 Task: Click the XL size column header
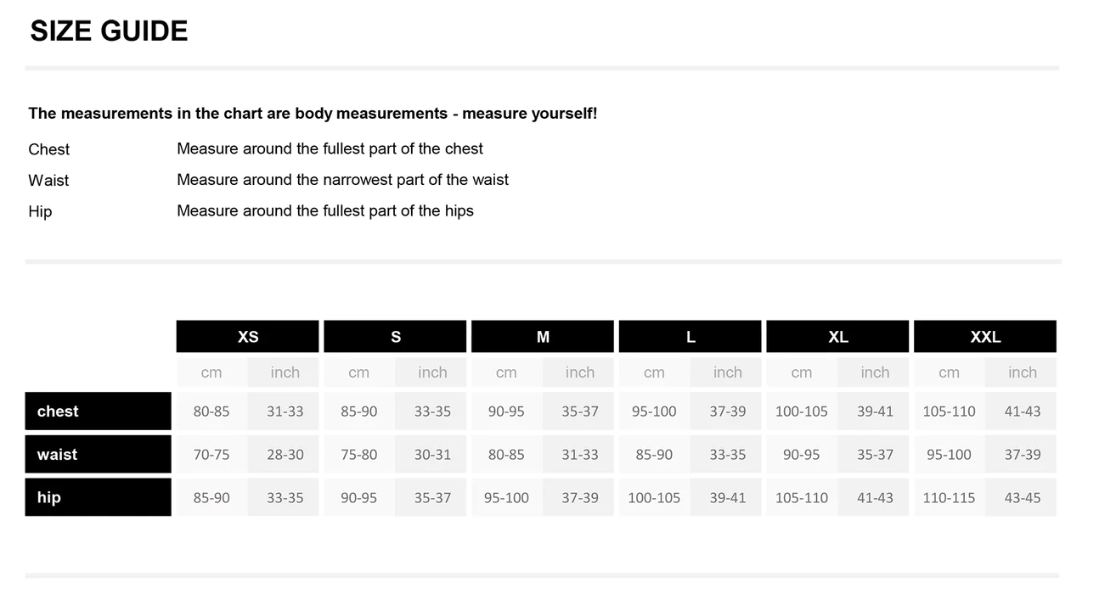pyautogui.click(x=837, y=337)
